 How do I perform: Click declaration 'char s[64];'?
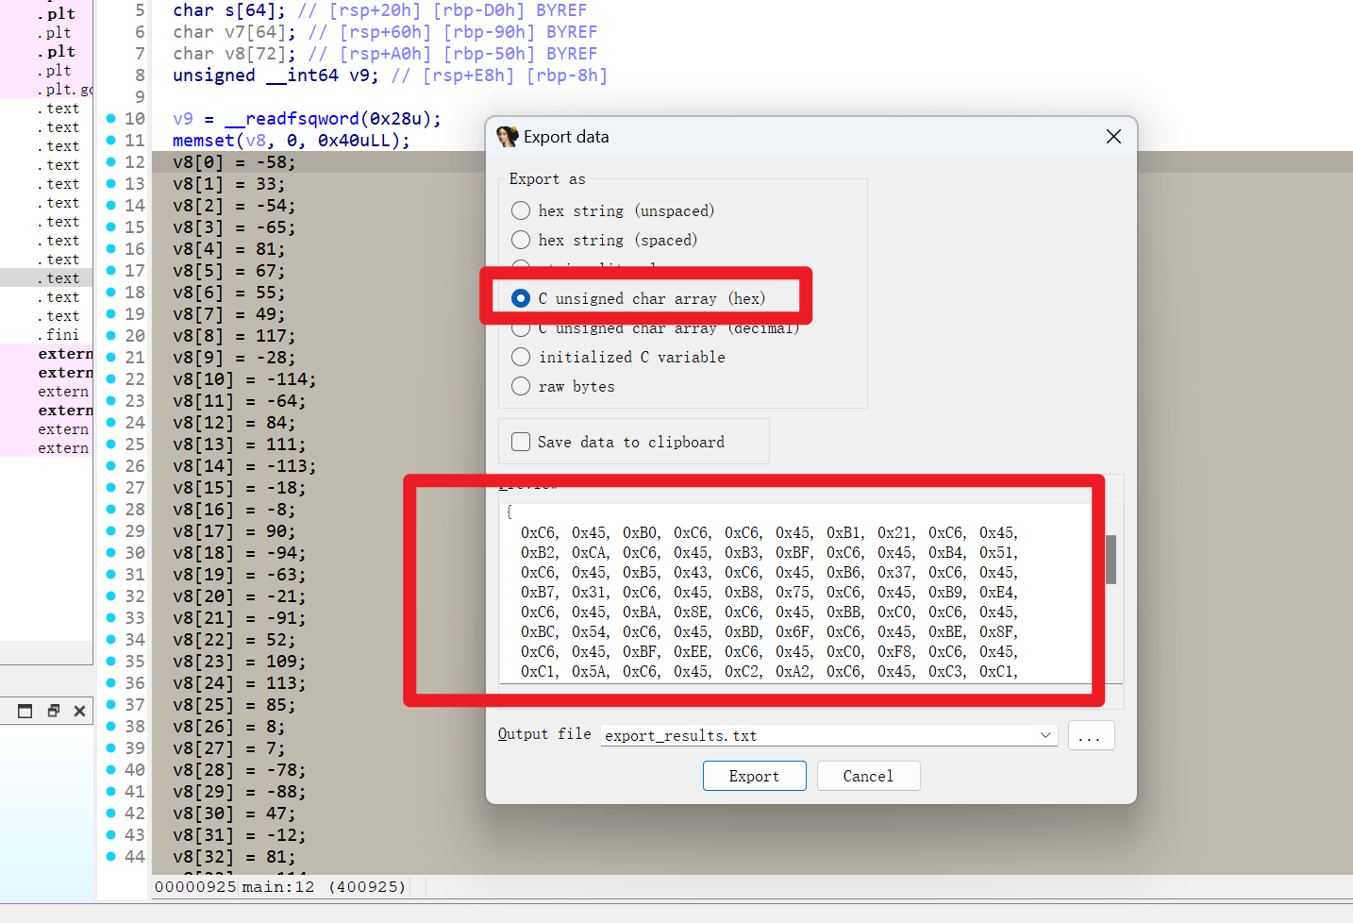228,10
